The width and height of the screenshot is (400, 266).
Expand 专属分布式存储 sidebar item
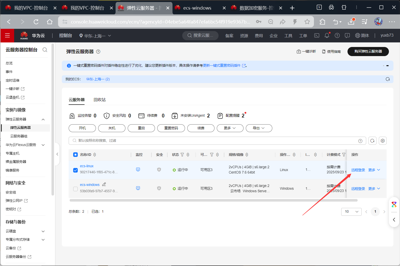43,240
